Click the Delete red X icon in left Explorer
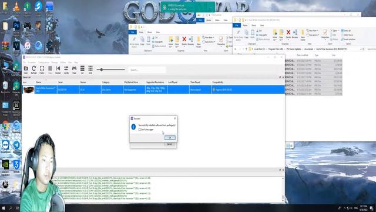This screenshot has width=376, height=212. click(x=184, y=41)
